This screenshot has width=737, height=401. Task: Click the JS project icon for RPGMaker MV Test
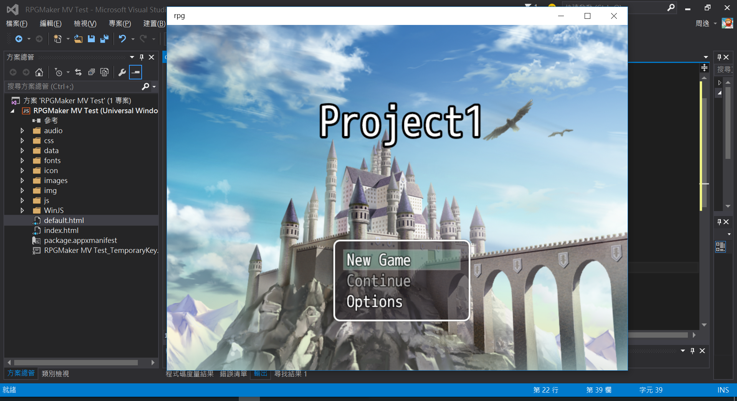coord(26,111)
